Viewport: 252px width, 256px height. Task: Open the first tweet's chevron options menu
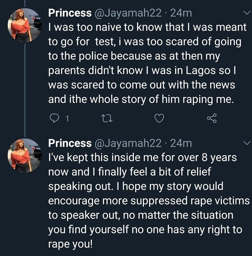(247, 12)
